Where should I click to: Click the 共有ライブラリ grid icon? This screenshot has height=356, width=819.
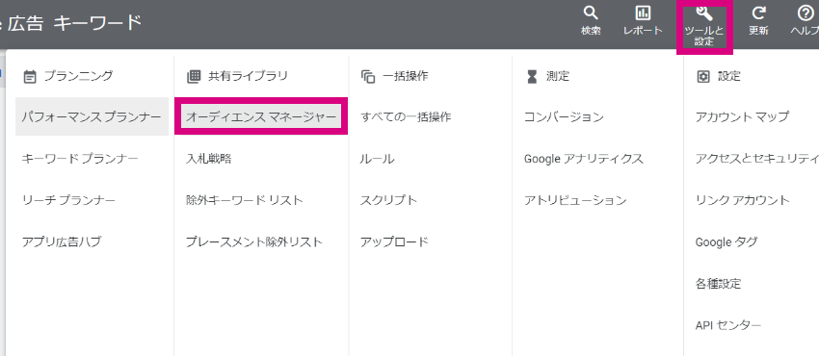click(x=194, y=77)
